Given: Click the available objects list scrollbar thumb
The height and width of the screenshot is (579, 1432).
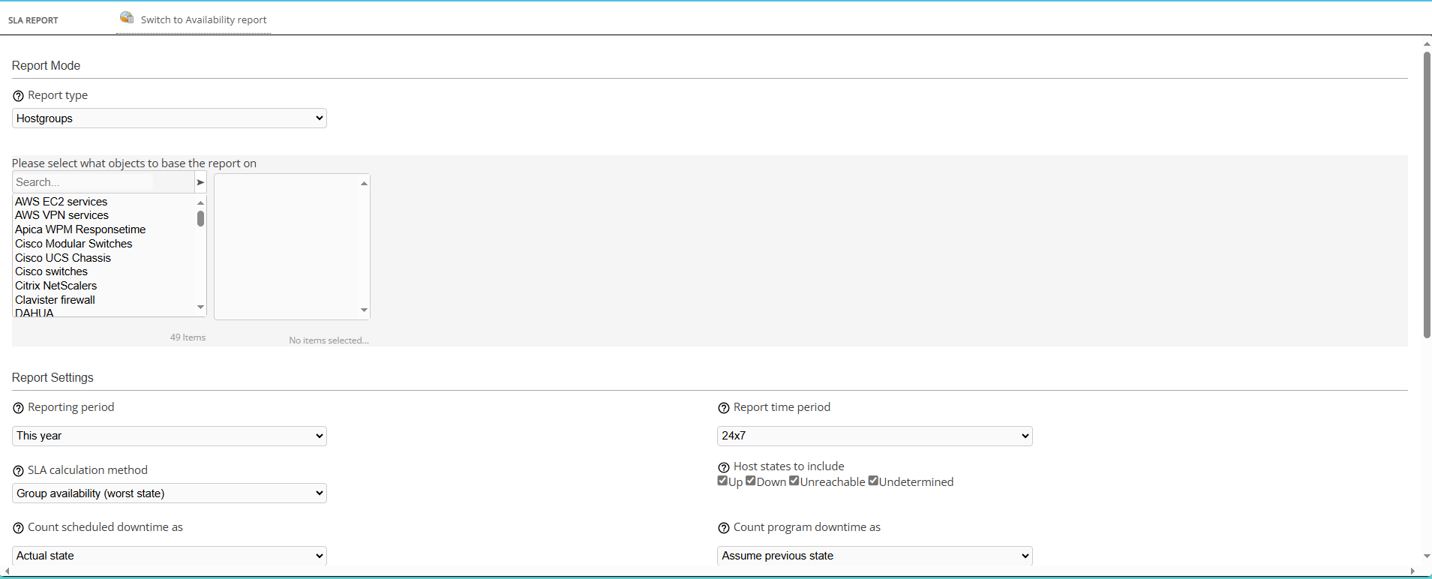Looking at the screenshot, I should click(x=200, y=218).
